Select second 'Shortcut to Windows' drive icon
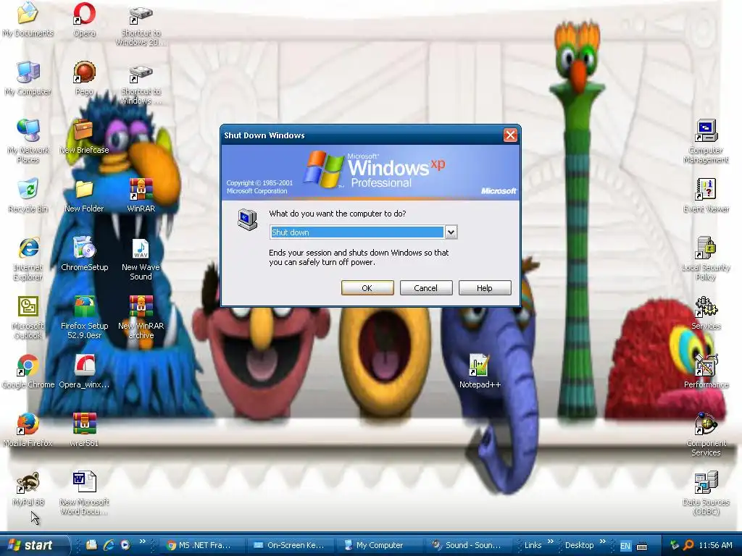742x556 pixels. (x=141, y=83)
